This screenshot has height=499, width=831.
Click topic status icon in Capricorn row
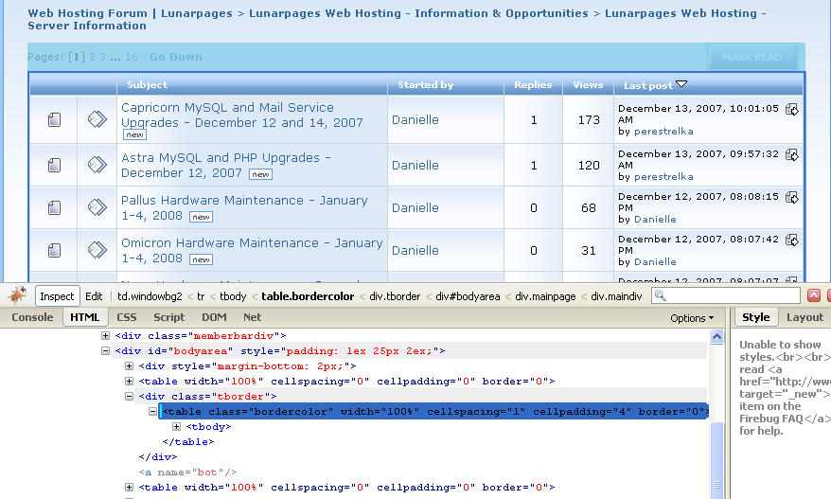tap(54, 120)
